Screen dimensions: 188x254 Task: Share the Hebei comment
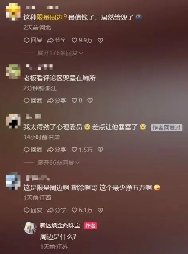[57, 40]
